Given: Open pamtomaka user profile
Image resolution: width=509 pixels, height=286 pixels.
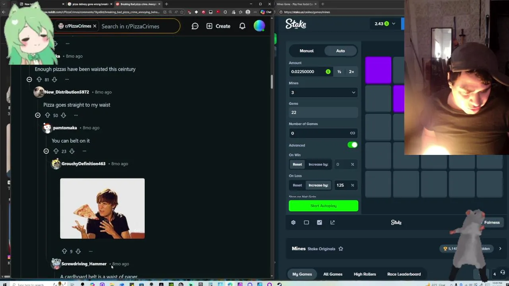Looking at the screenshot, I should coord(65,128).
